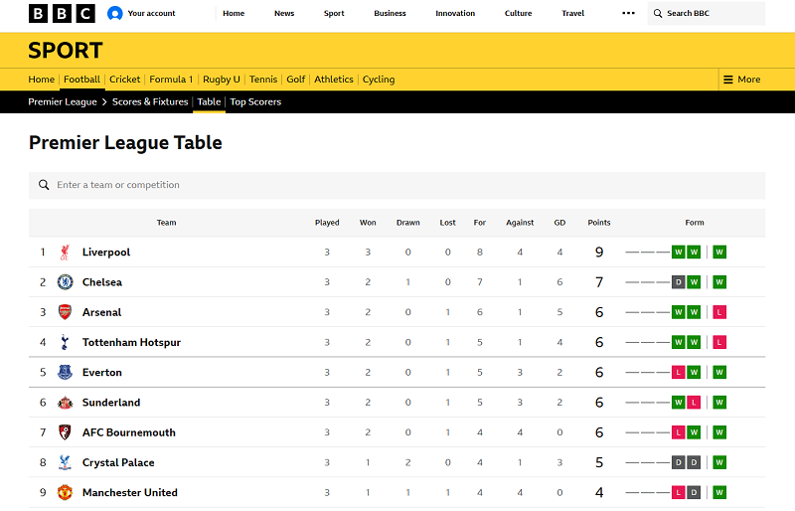The image size is (795, 511).
Task: Click the AFC Bournemouth team name
Action: 129,432
